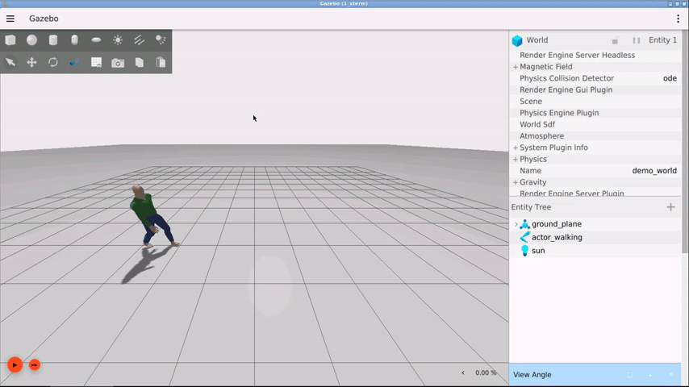The width and height of the screenshot is (689, 387).
Task: Open the three-dot plugins menu
Action: click(x=678, y=19)
